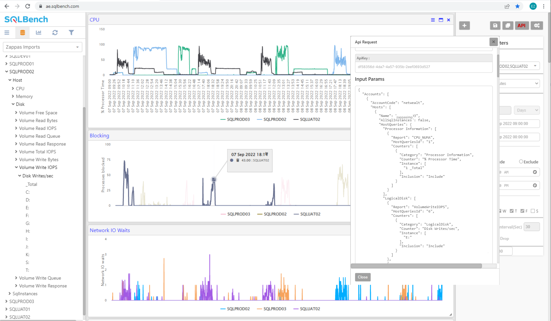Viewport: 551px width, 321px height.
Task: Refresh data with the refresh icon
Action: click(55, 32)
